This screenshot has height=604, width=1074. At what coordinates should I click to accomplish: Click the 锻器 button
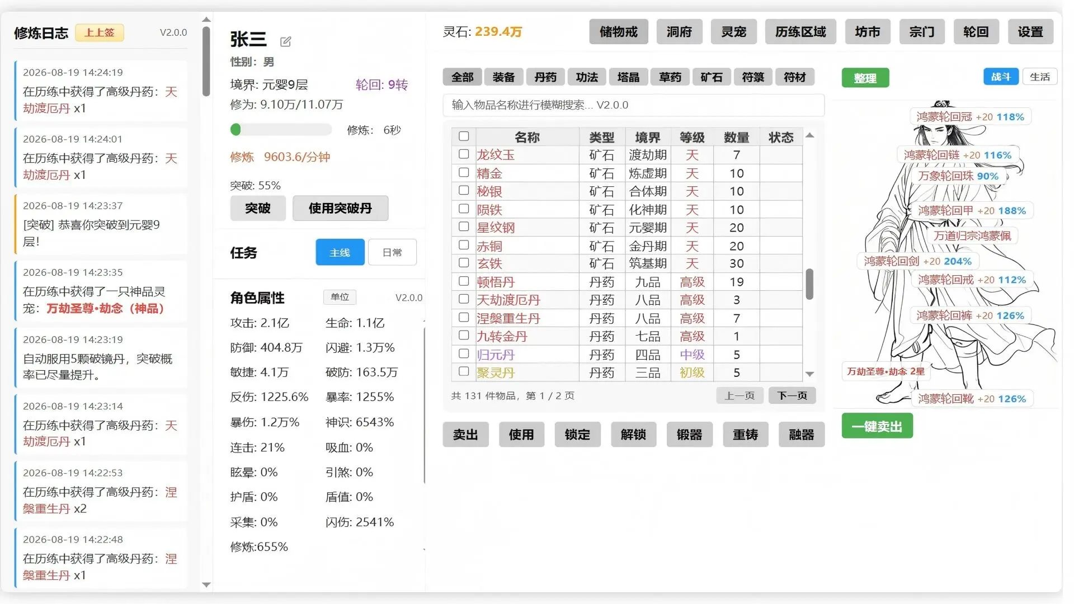click(x=689, y=435)
